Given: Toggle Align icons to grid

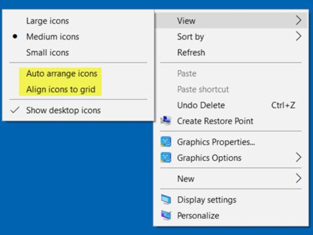Looking at the screenshot, I should tap(61, 90).
